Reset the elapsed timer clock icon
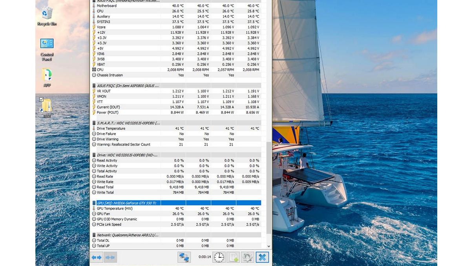473x266 pixels. [x=219, y=257]
